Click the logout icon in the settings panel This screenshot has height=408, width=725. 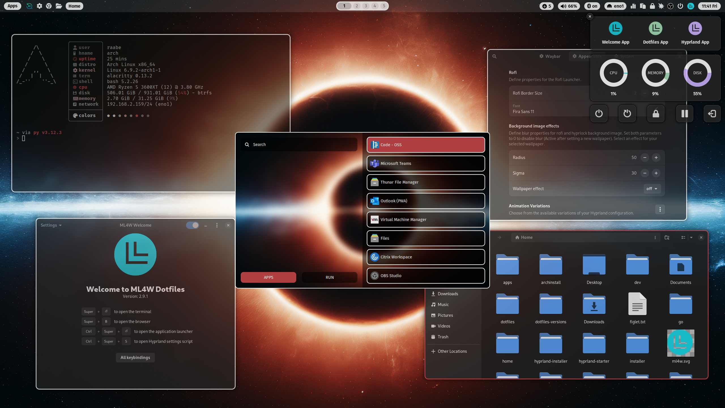712,113
